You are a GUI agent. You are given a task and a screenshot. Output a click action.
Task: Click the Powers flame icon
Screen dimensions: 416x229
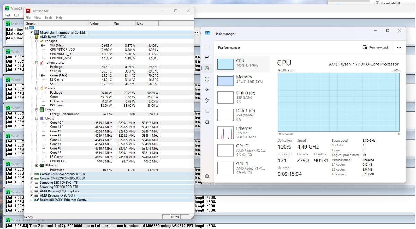tap(42, 88)
